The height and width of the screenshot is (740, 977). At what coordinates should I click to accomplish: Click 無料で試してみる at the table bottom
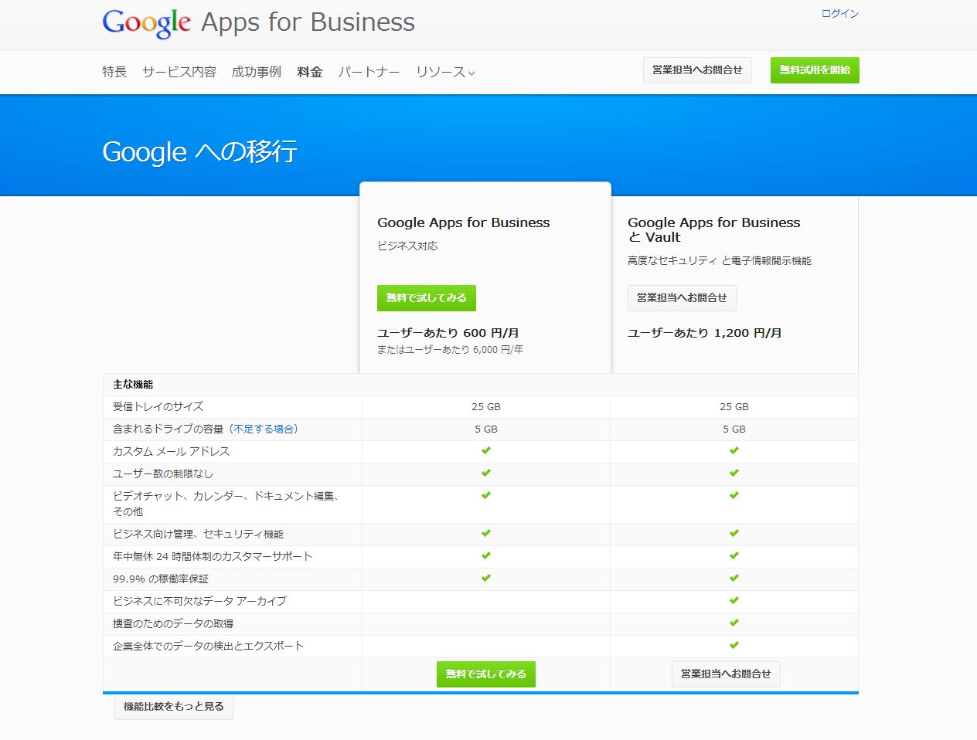pos(485,674)
